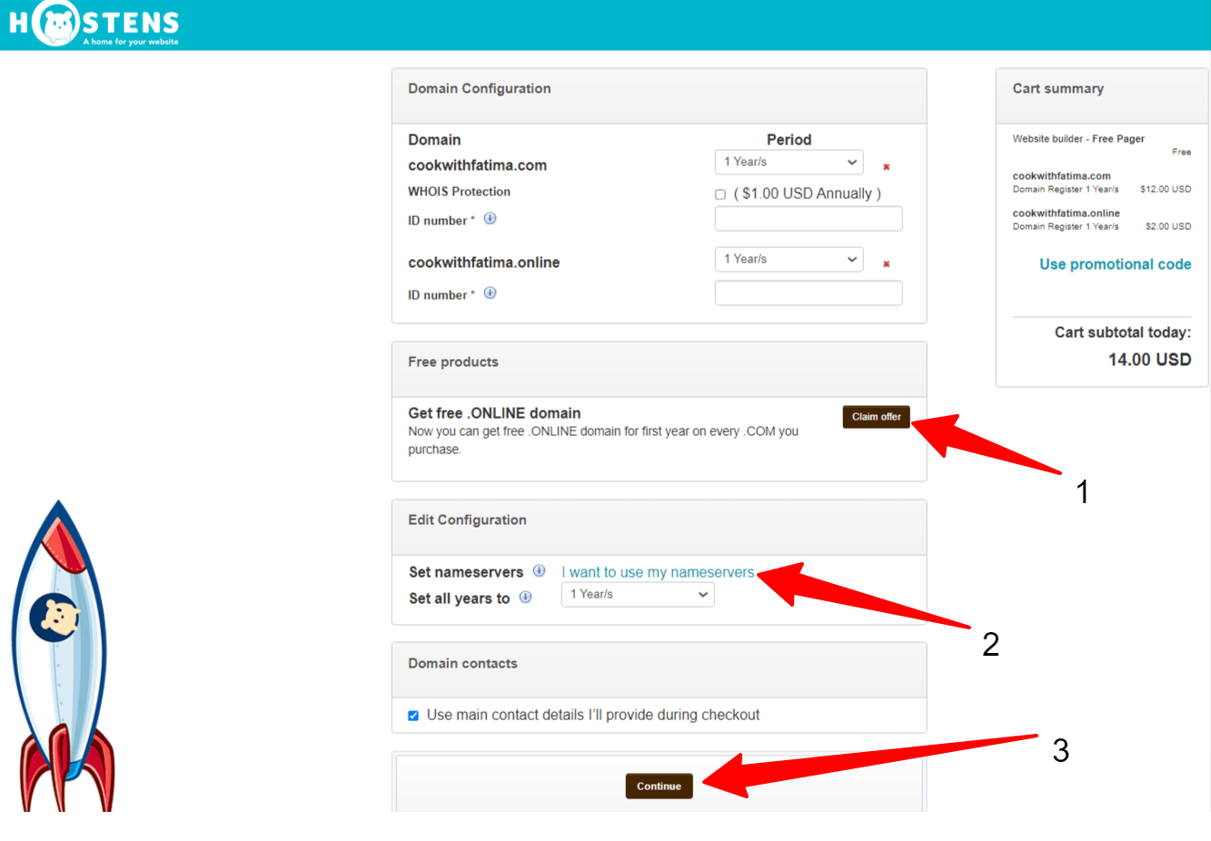Expand the Set all years to dropdown
Viewport: 1211px width, 841px height.
(x=637, y=594)
